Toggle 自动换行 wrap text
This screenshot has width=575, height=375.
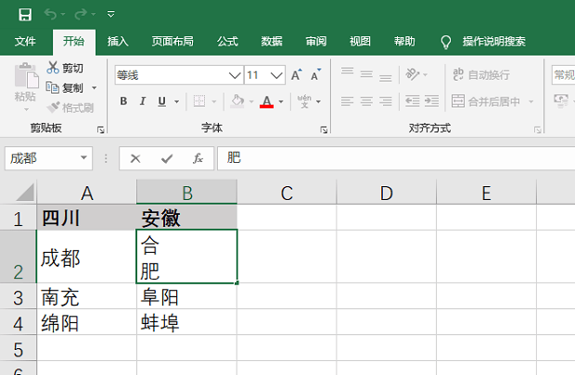coord(480,75)
